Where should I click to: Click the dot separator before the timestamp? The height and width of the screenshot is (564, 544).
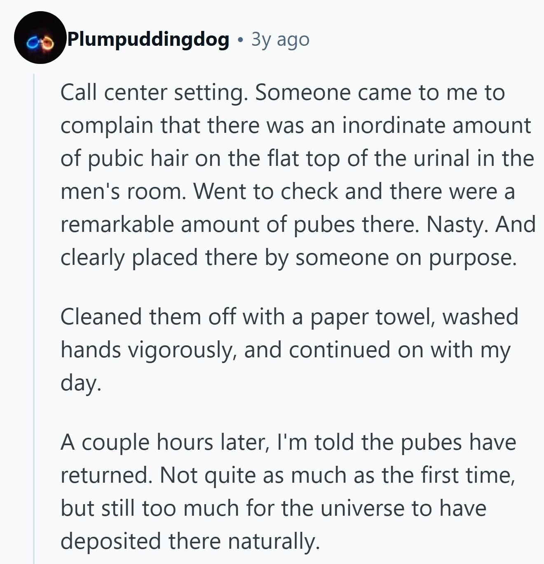click(240, 40)
